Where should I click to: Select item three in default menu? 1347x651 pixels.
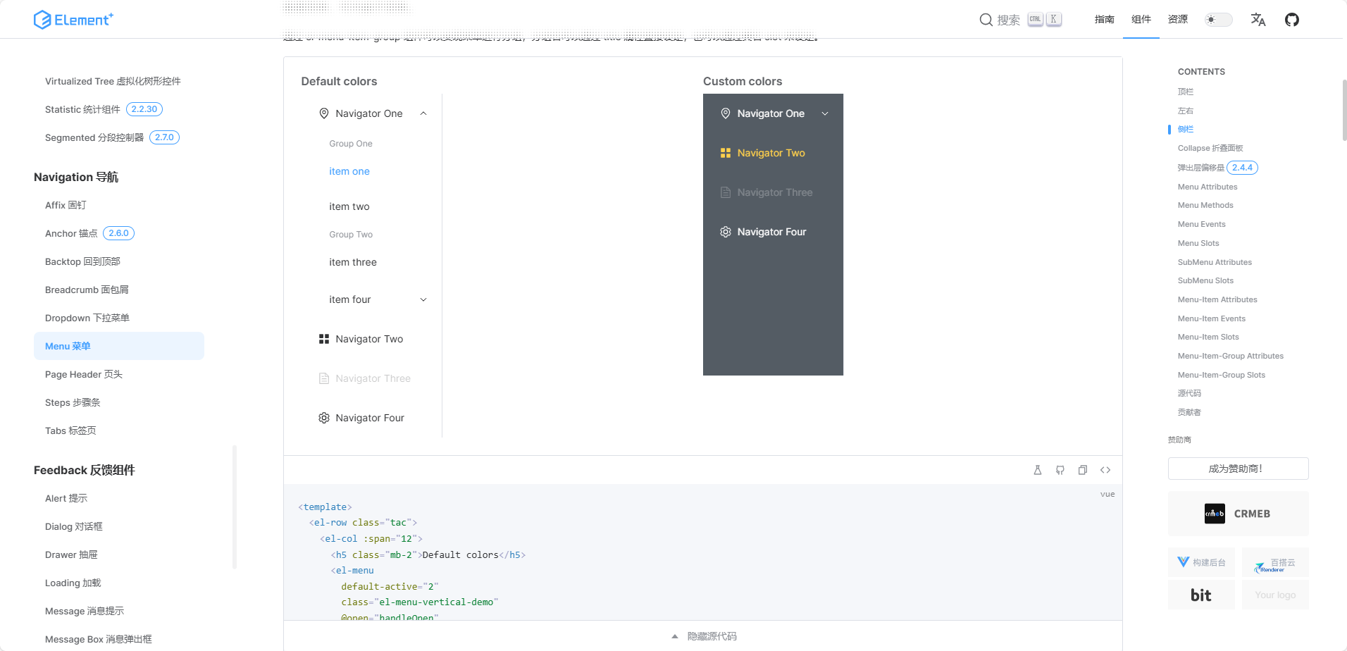pos(353,262)
